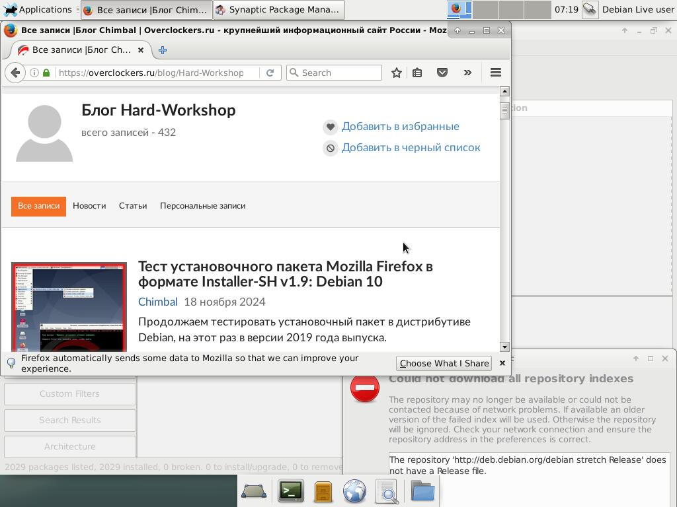677x507 pixels.
Task: Click the workspace switcher first workspace
Action: [459, 10]
